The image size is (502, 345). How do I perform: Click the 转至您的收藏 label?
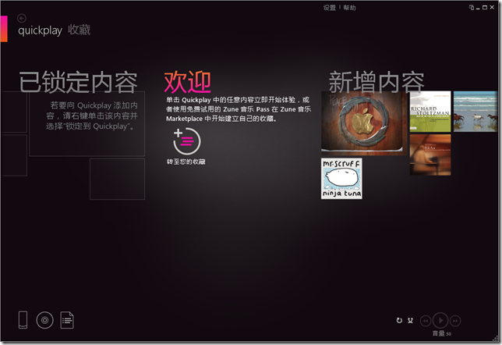coord(186,162)
